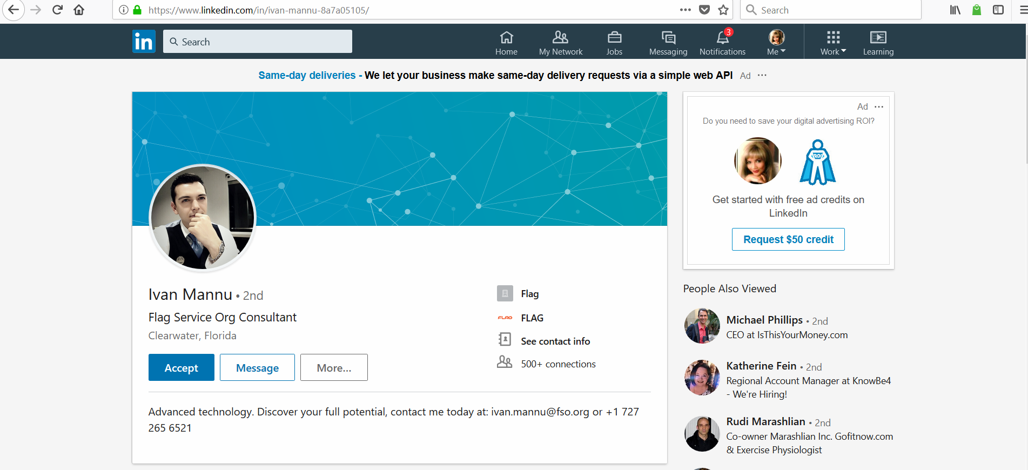Open Messaging

click(668, 43)
